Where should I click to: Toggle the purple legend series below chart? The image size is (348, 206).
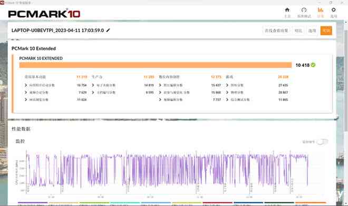pyautogui.click(x=33, y=202)
